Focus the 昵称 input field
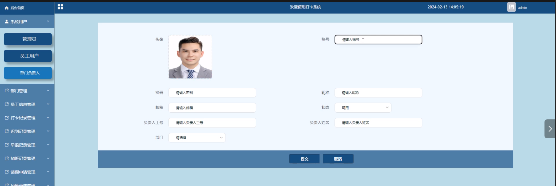 [x=378, y=93]
